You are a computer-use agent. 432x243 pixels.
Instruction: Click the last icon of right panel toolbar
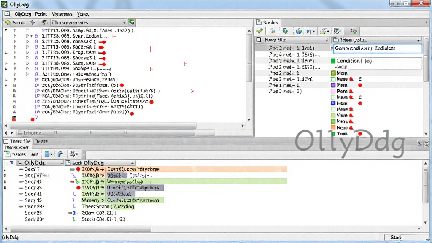(354, 31)
